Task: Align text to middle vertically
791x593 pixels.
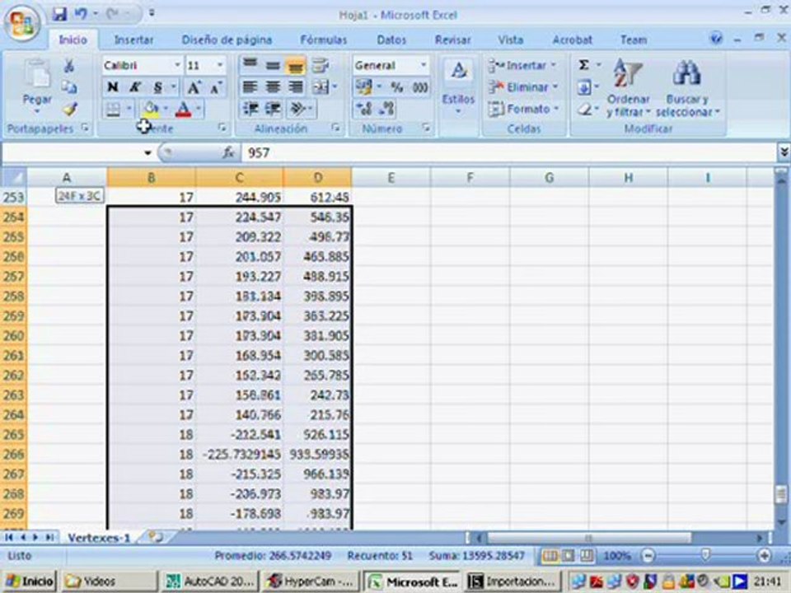Action: (273, 65)
